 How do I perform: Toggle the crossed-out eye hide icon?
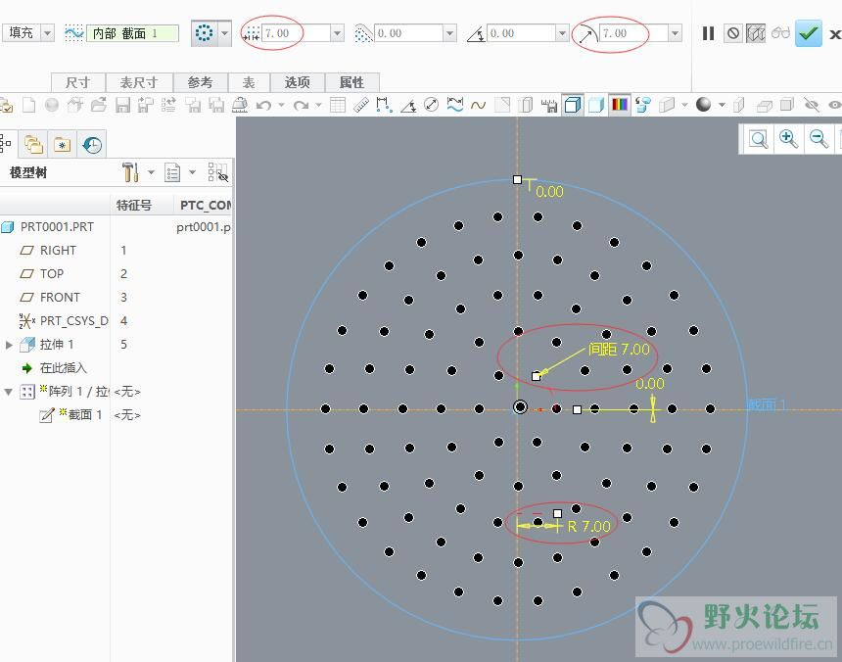tap(811, 105)
